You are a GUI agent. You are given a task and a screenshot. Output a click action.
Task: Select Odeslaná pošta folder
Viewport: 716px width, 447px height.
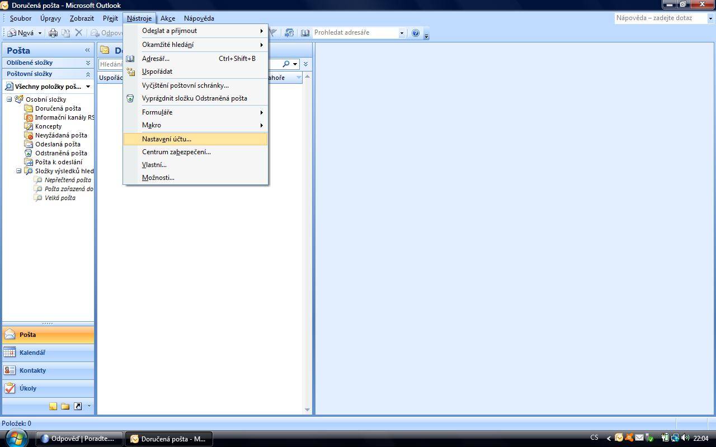(x=58, y=144)
